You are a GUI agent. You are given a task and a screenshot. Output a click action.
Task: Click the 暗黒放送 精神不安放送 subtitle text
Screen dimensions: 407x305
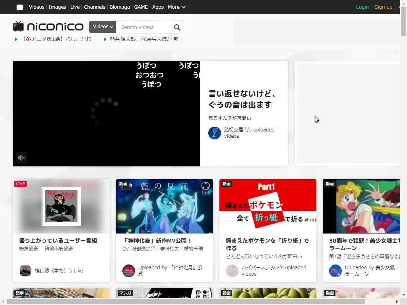[x=46, y=249]
